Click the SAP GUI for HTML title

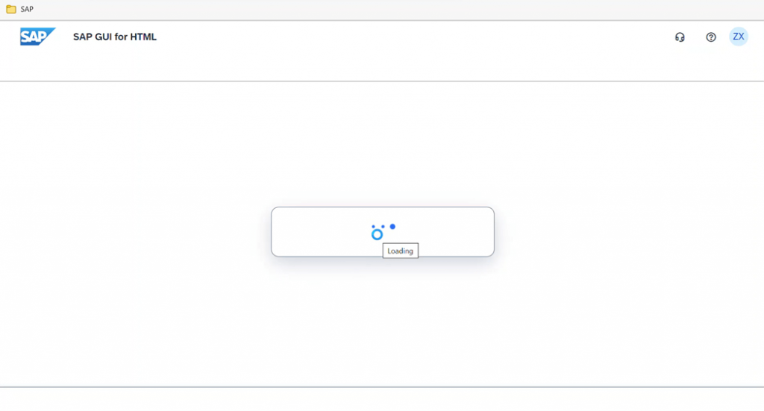pyautogui.click(x=114, y=37)
